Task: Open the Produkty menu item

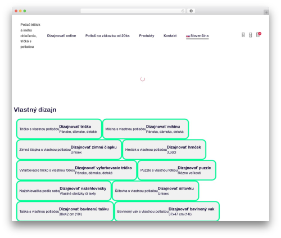Action: click(147, 35)
